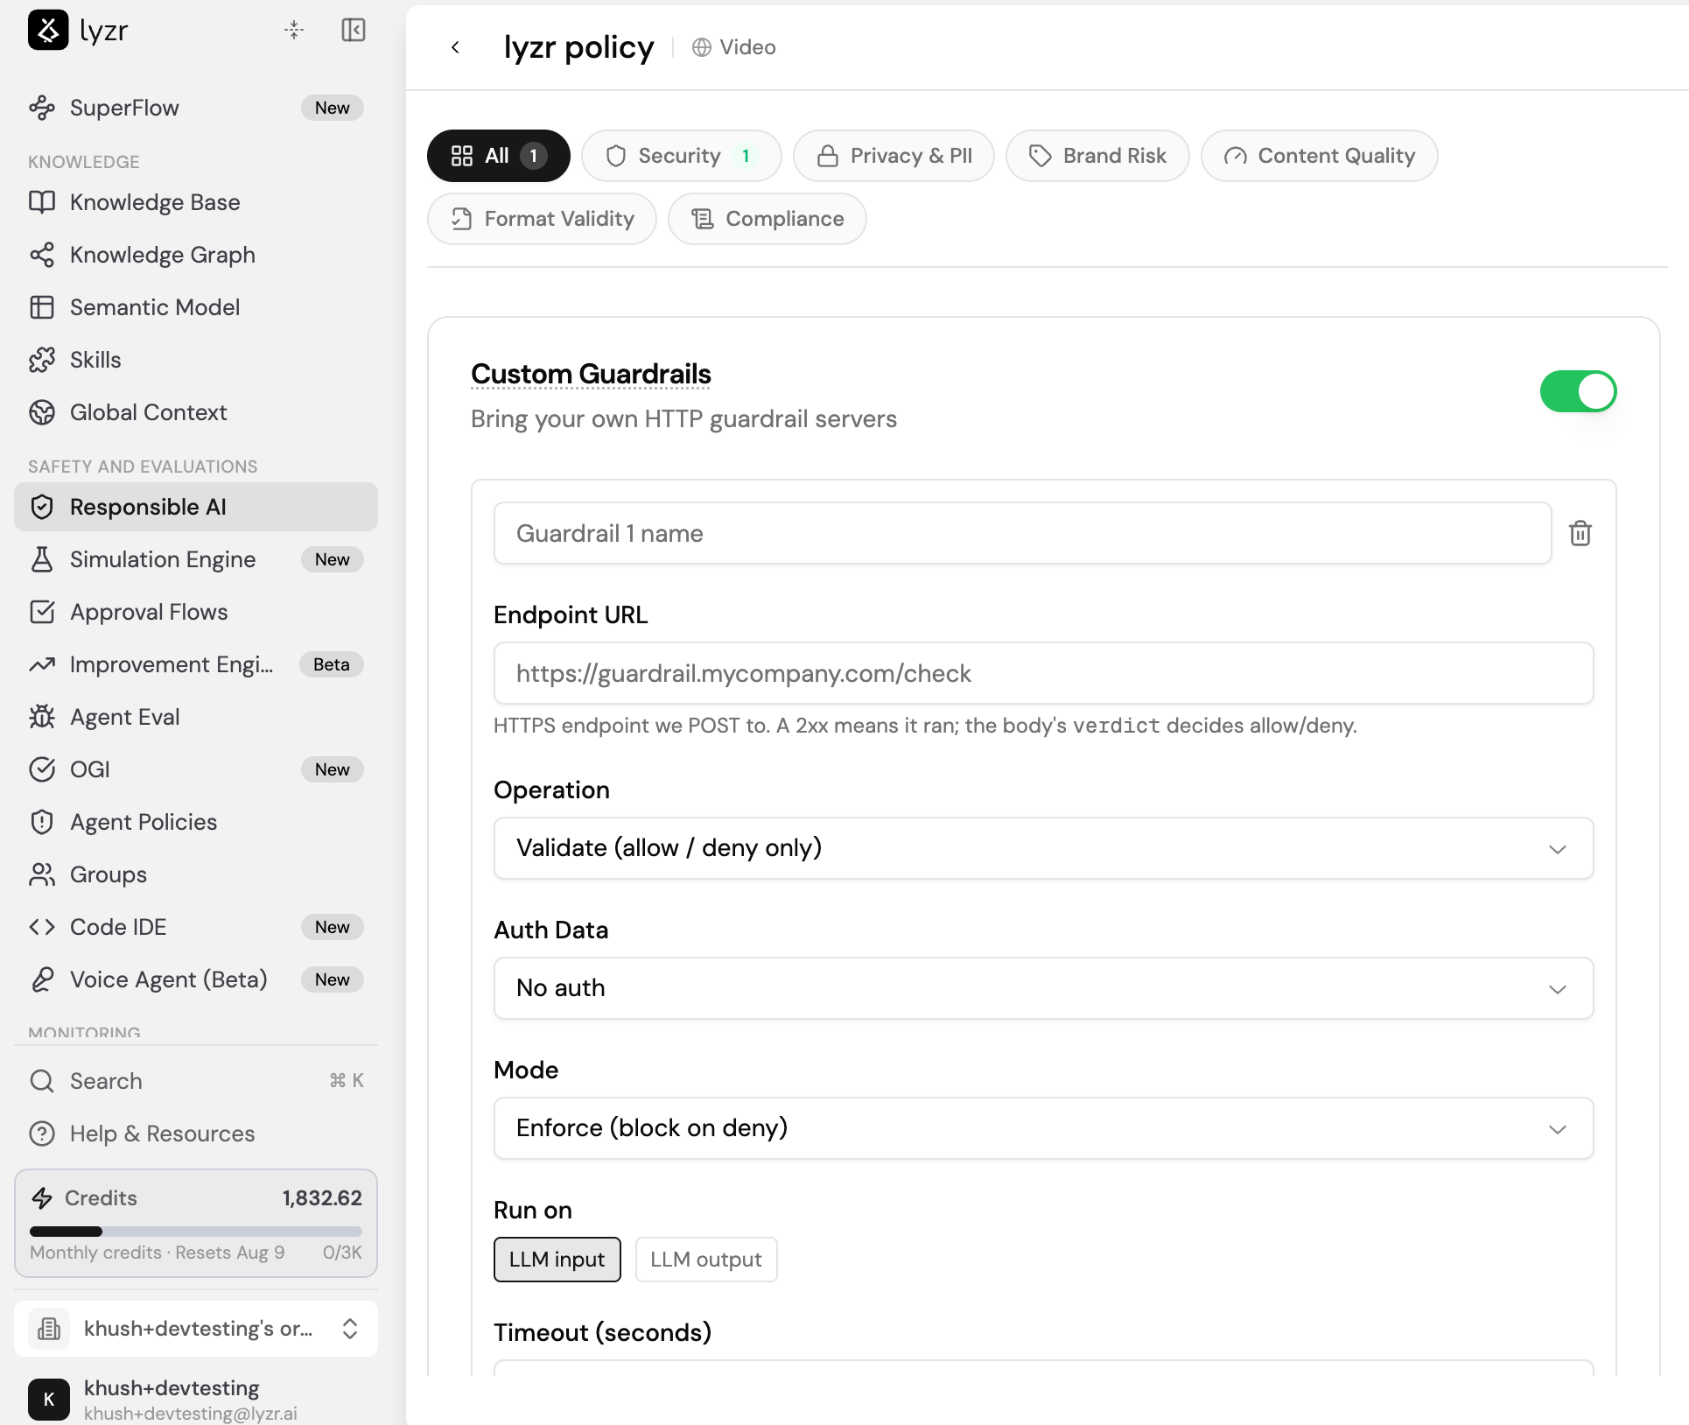Click the lyzr logo icon
Viewport: 1689px width, 1425px height.
pyautogui.click(x=48, y=31)
